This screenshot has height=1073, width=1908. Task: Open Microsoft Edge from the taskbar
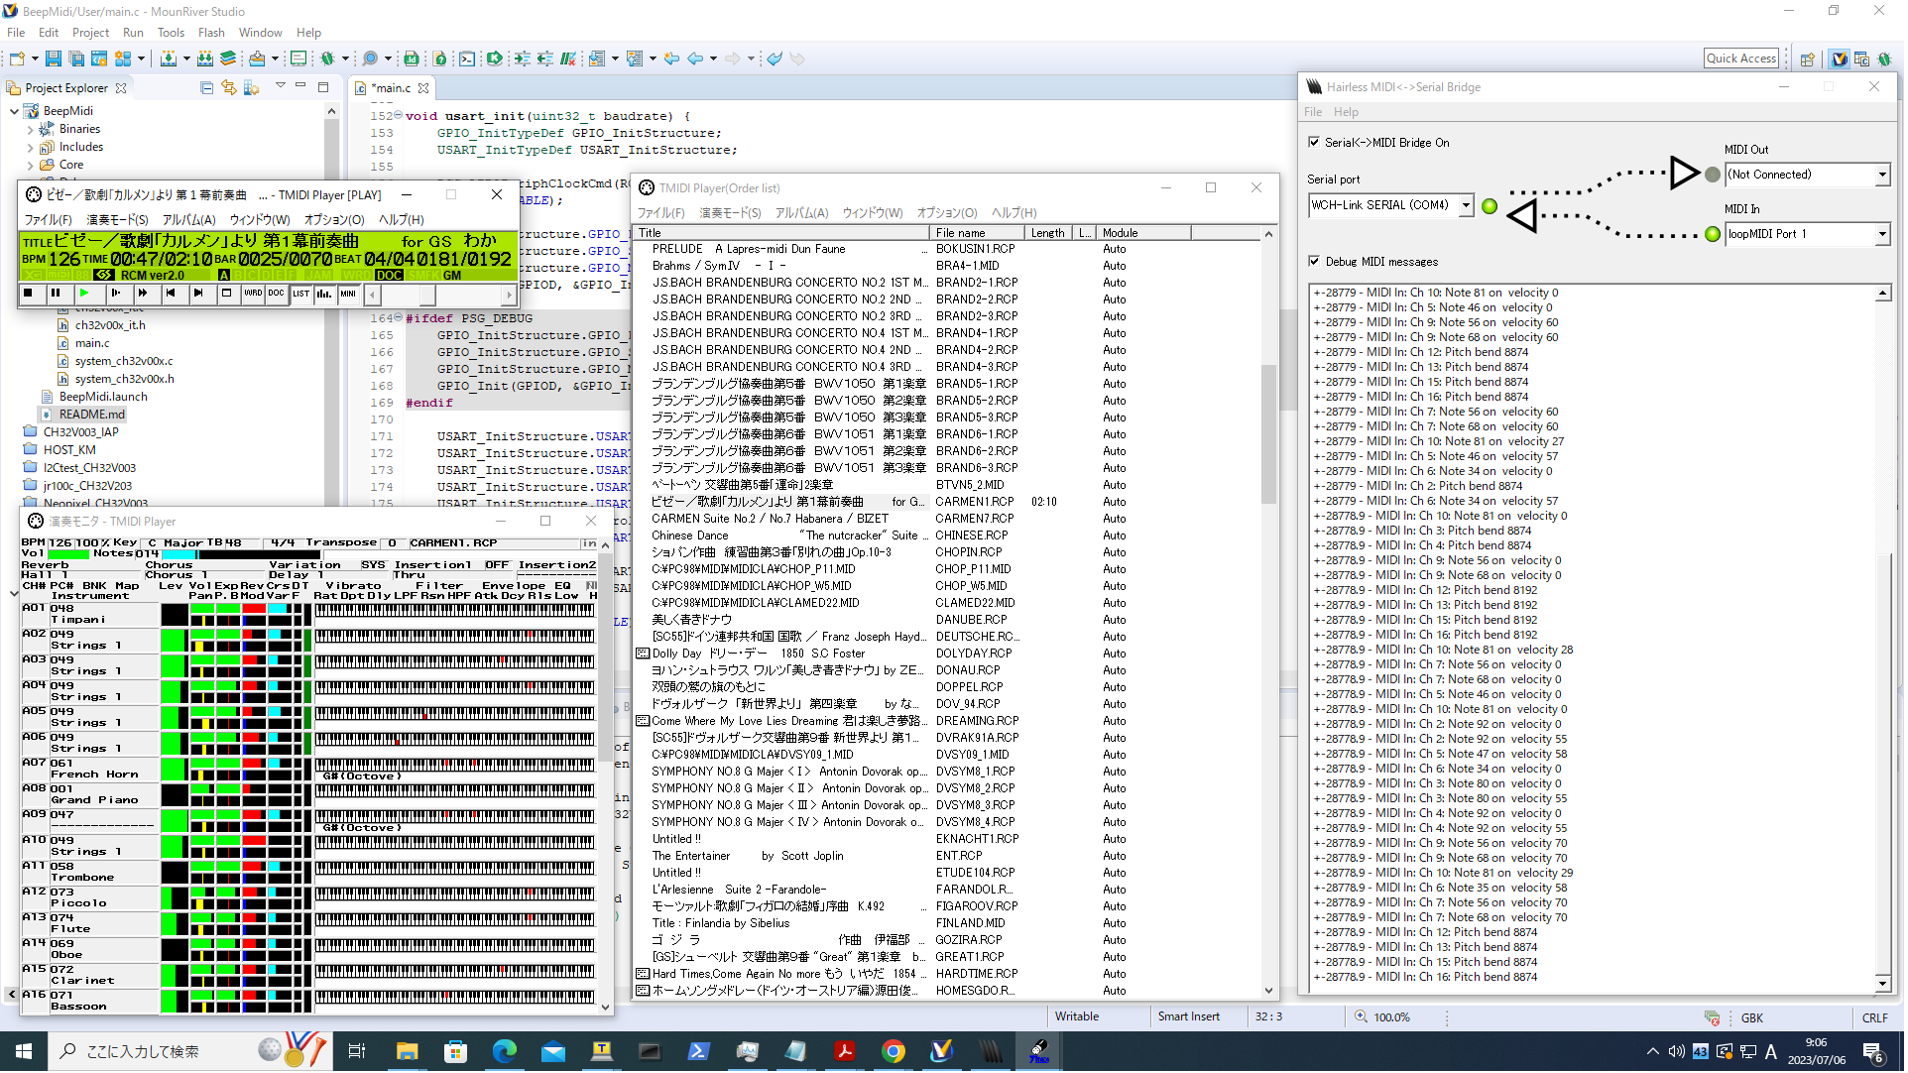pyautogui.click(x=504, y=1052)
